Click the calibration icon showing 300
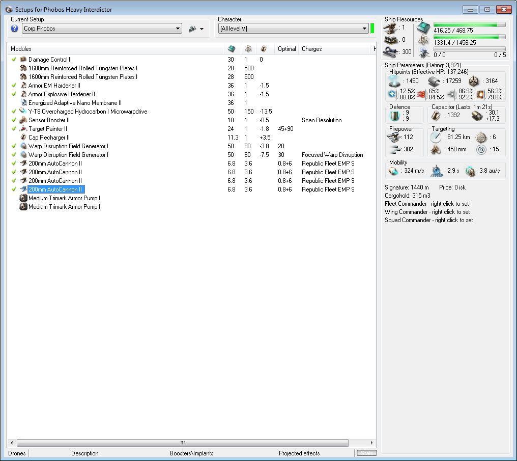The width and height of the screenshot is (517, 461). point(391,52)
